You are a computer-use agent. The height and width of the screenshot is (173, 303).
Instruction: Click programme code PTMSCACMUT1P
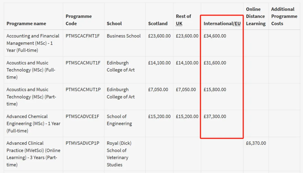[83, 90]
